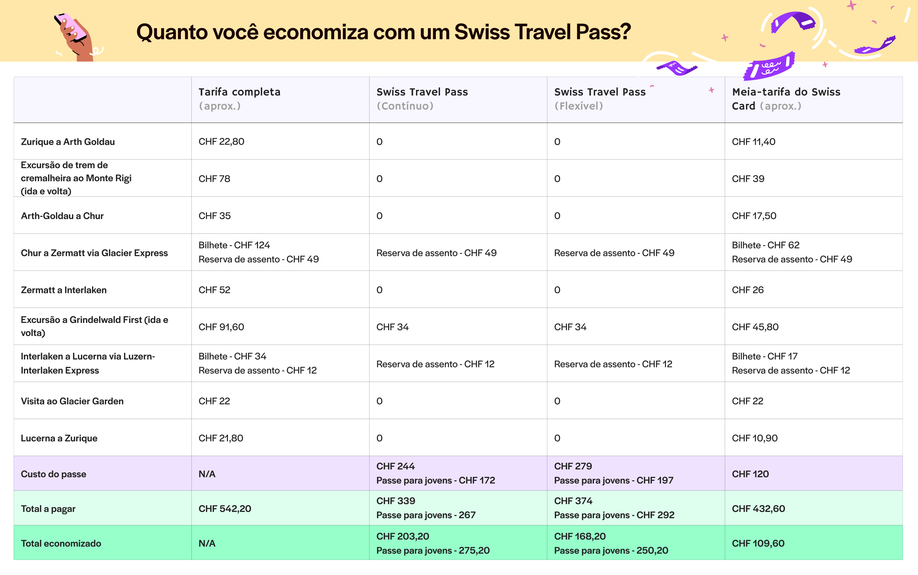This screenshot has width=918, height=575.
Task: Click the Custo do passe row label
Action: 53,474
